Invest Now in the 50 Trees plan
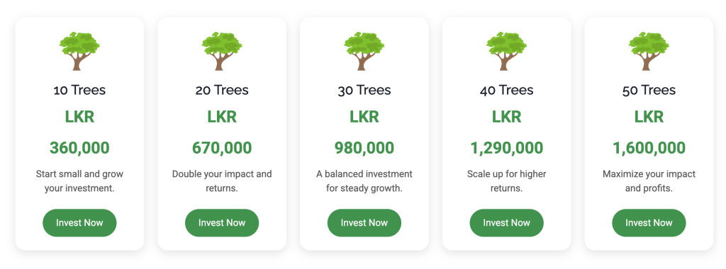The height and width of the screenshot is (269, 726). (649, 223)
